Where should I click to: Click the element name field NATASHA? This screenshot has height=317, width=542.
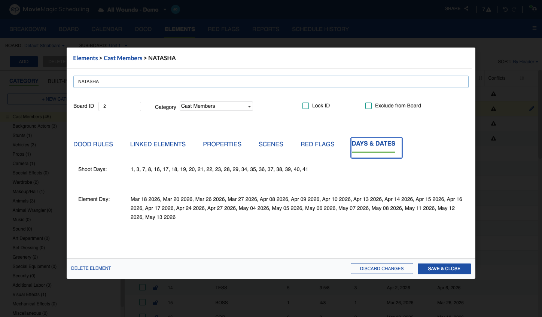[271, 82]
